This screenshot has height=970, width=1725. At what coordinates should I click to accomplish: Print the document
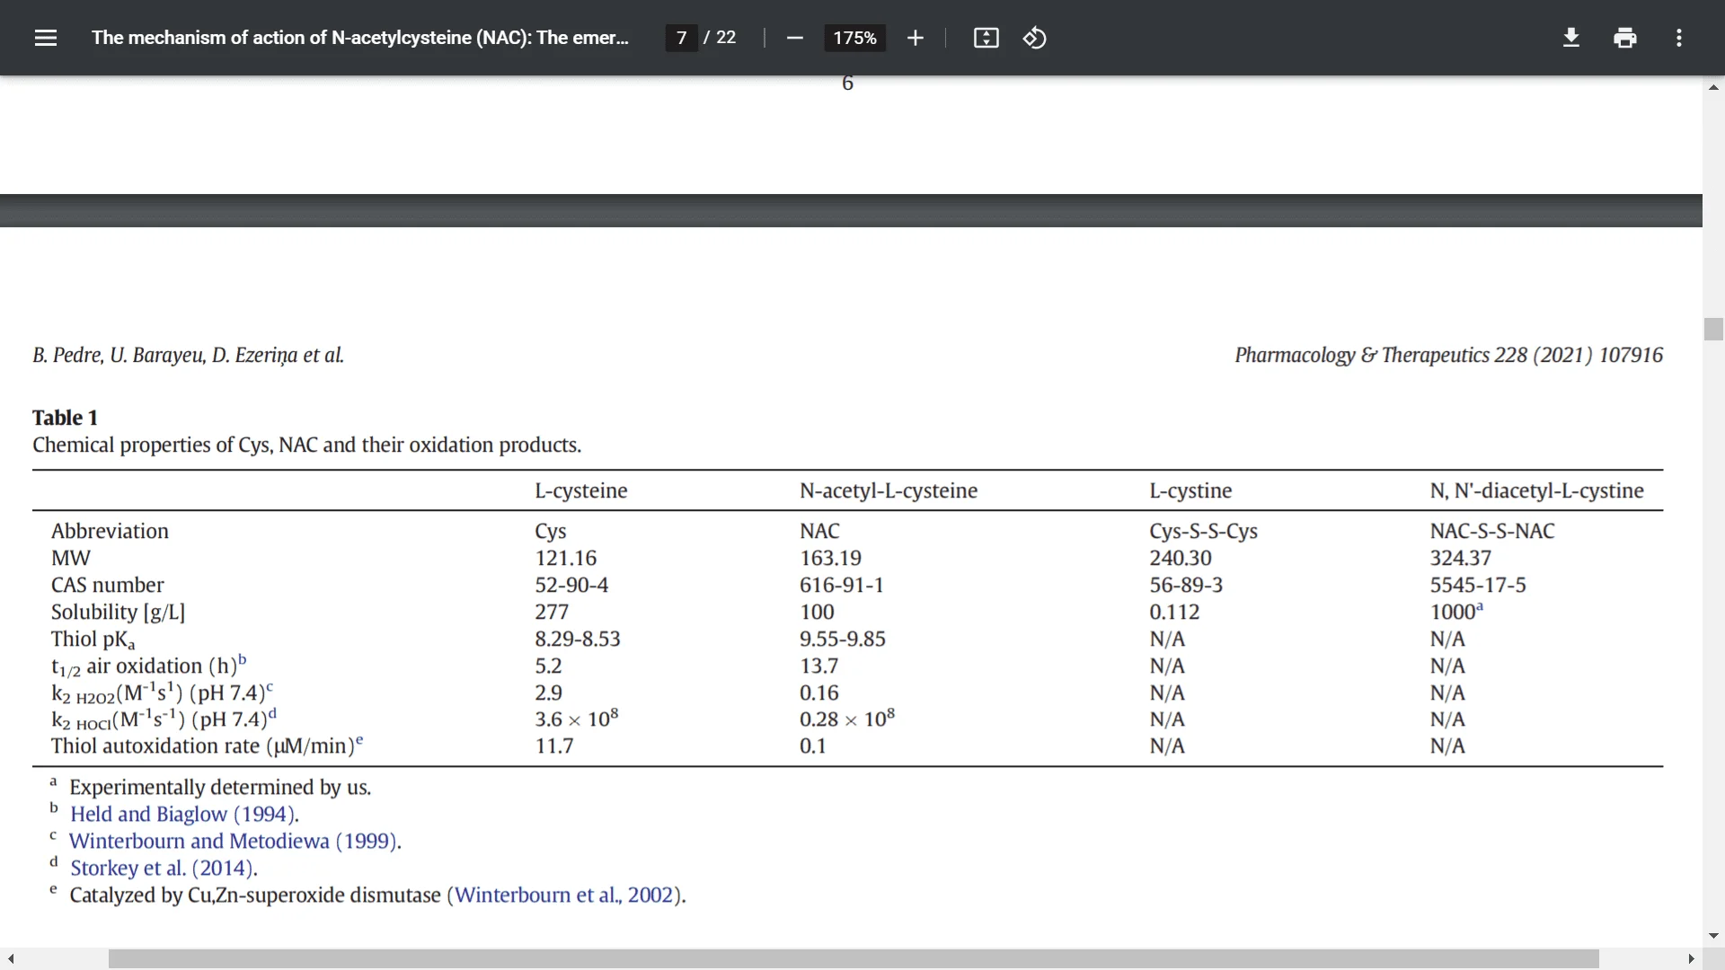pyautogui.click(x=1624, y=38)
